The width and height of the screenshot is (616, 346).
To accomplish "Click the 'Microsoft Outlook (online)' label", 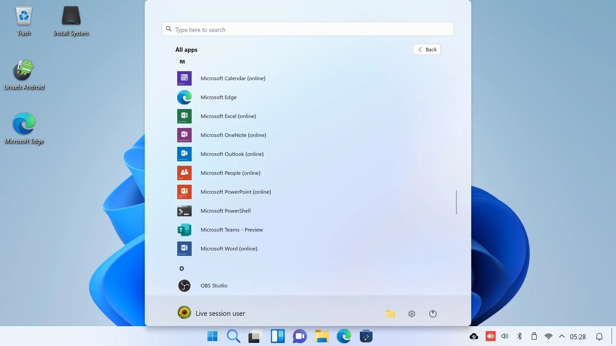I will pos(232,154).
